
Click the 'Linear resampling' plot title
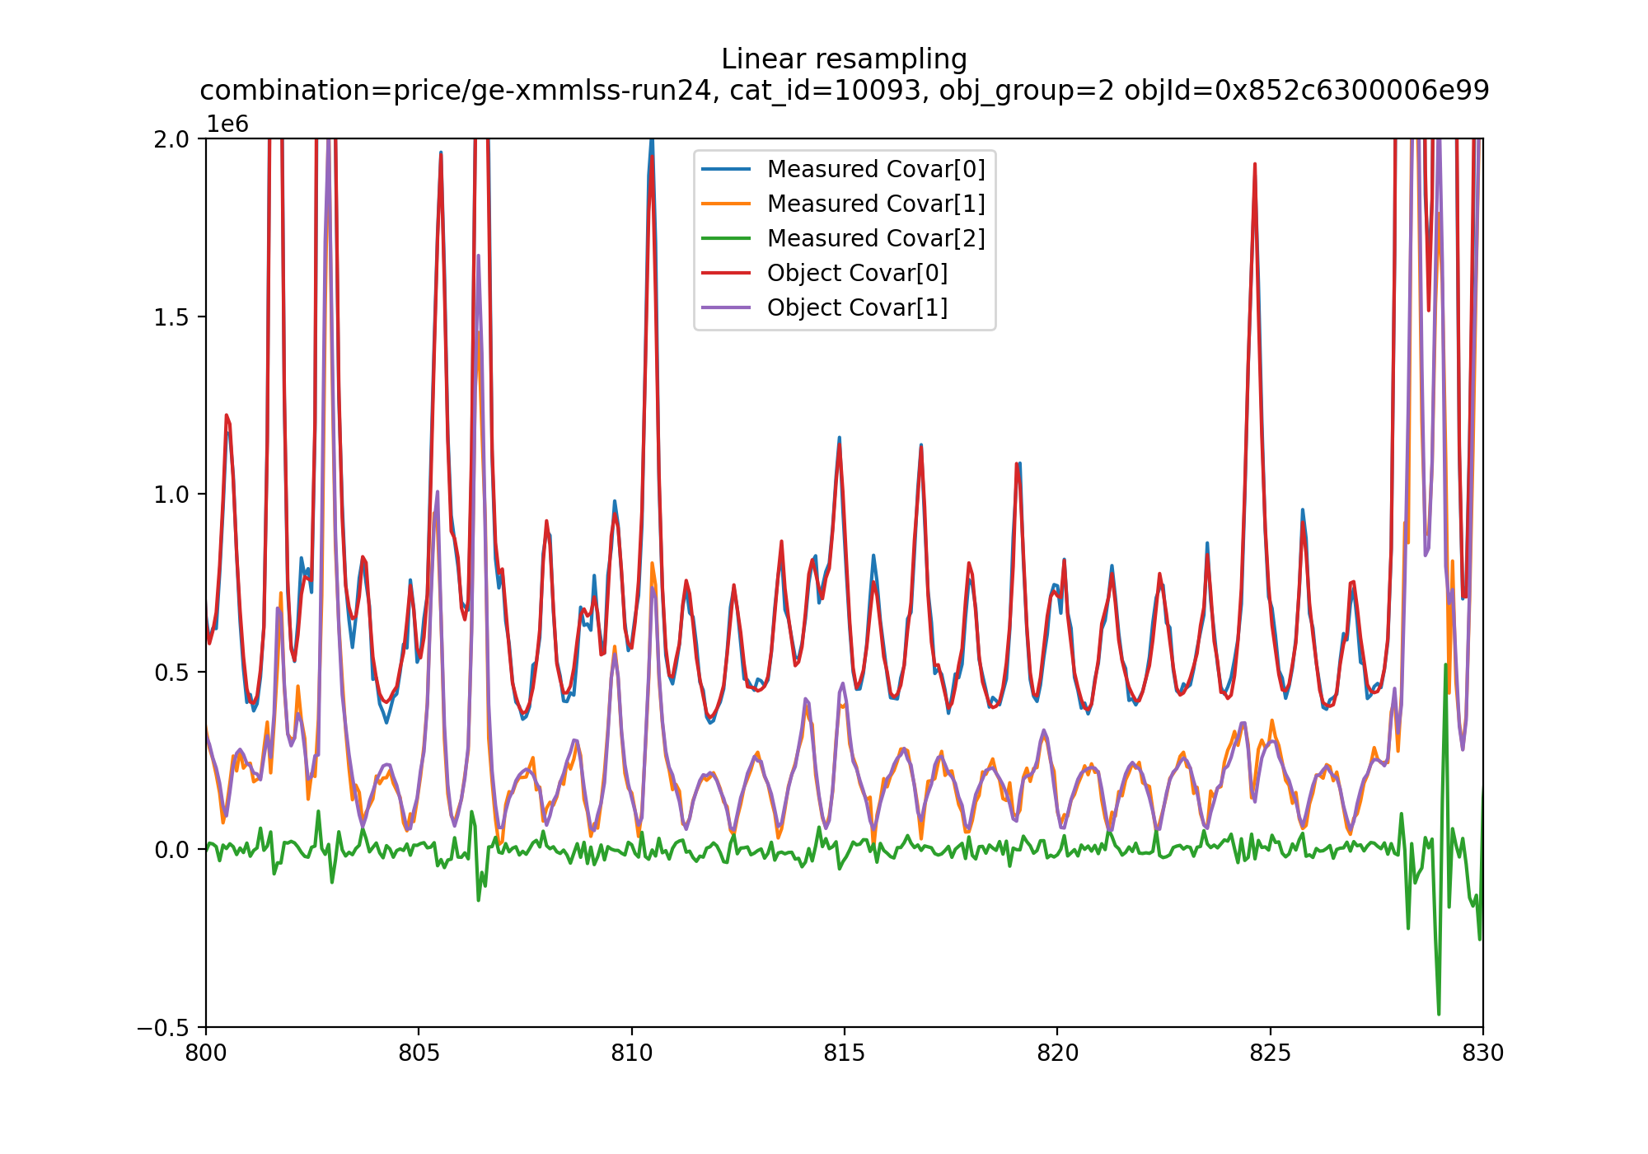coord(844,59)
